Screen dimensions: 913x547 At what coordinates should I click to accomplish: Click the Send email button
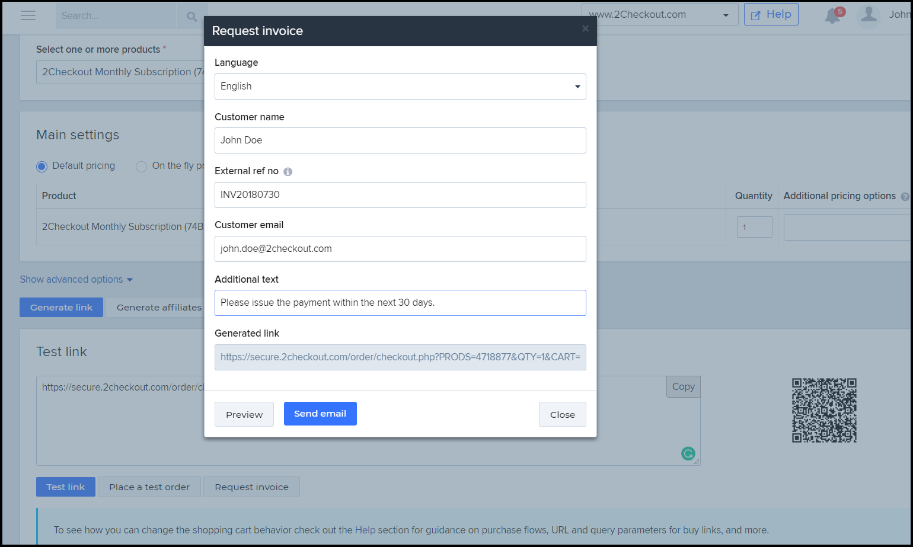[320, 414]
